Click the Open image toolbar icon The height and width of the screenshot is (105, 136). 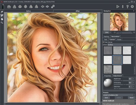9,7
